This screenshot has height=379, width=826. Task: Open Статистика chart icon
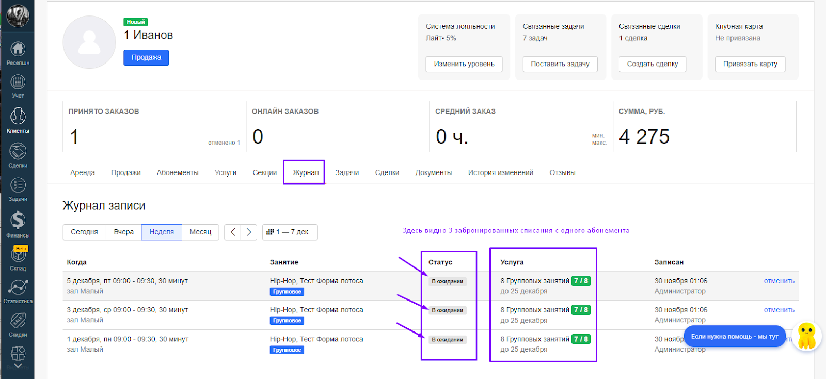point(18,288)
